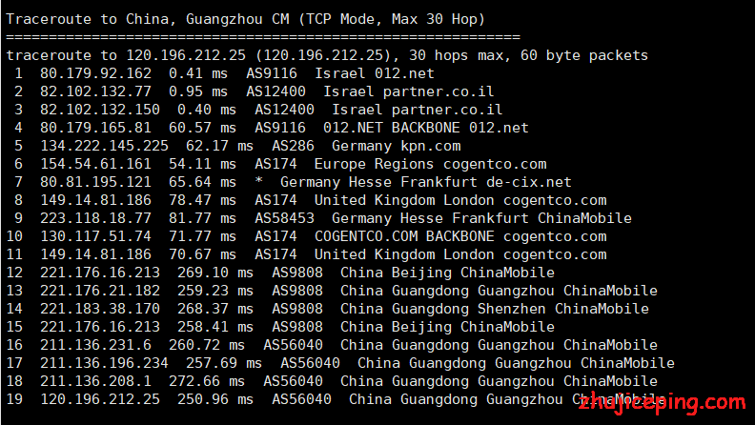
Task: Click the destination IP 120.196.212.25 in the header line
Action: 186,55
